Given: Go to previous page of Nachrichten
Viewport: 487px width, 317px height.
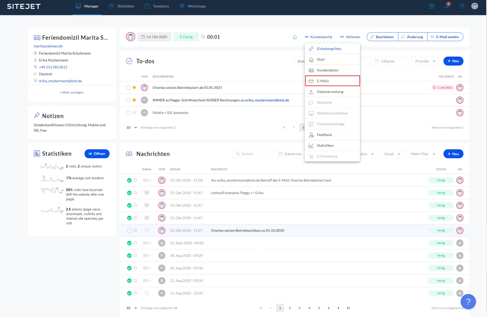Looking at the screenshot, I should [270, 308].
